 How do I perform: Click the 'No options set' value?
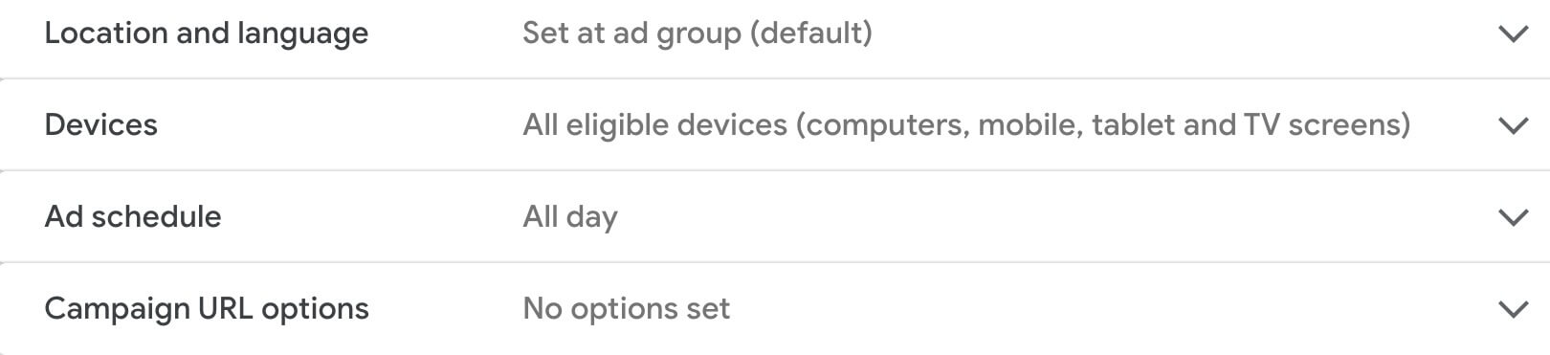(627, 309)
